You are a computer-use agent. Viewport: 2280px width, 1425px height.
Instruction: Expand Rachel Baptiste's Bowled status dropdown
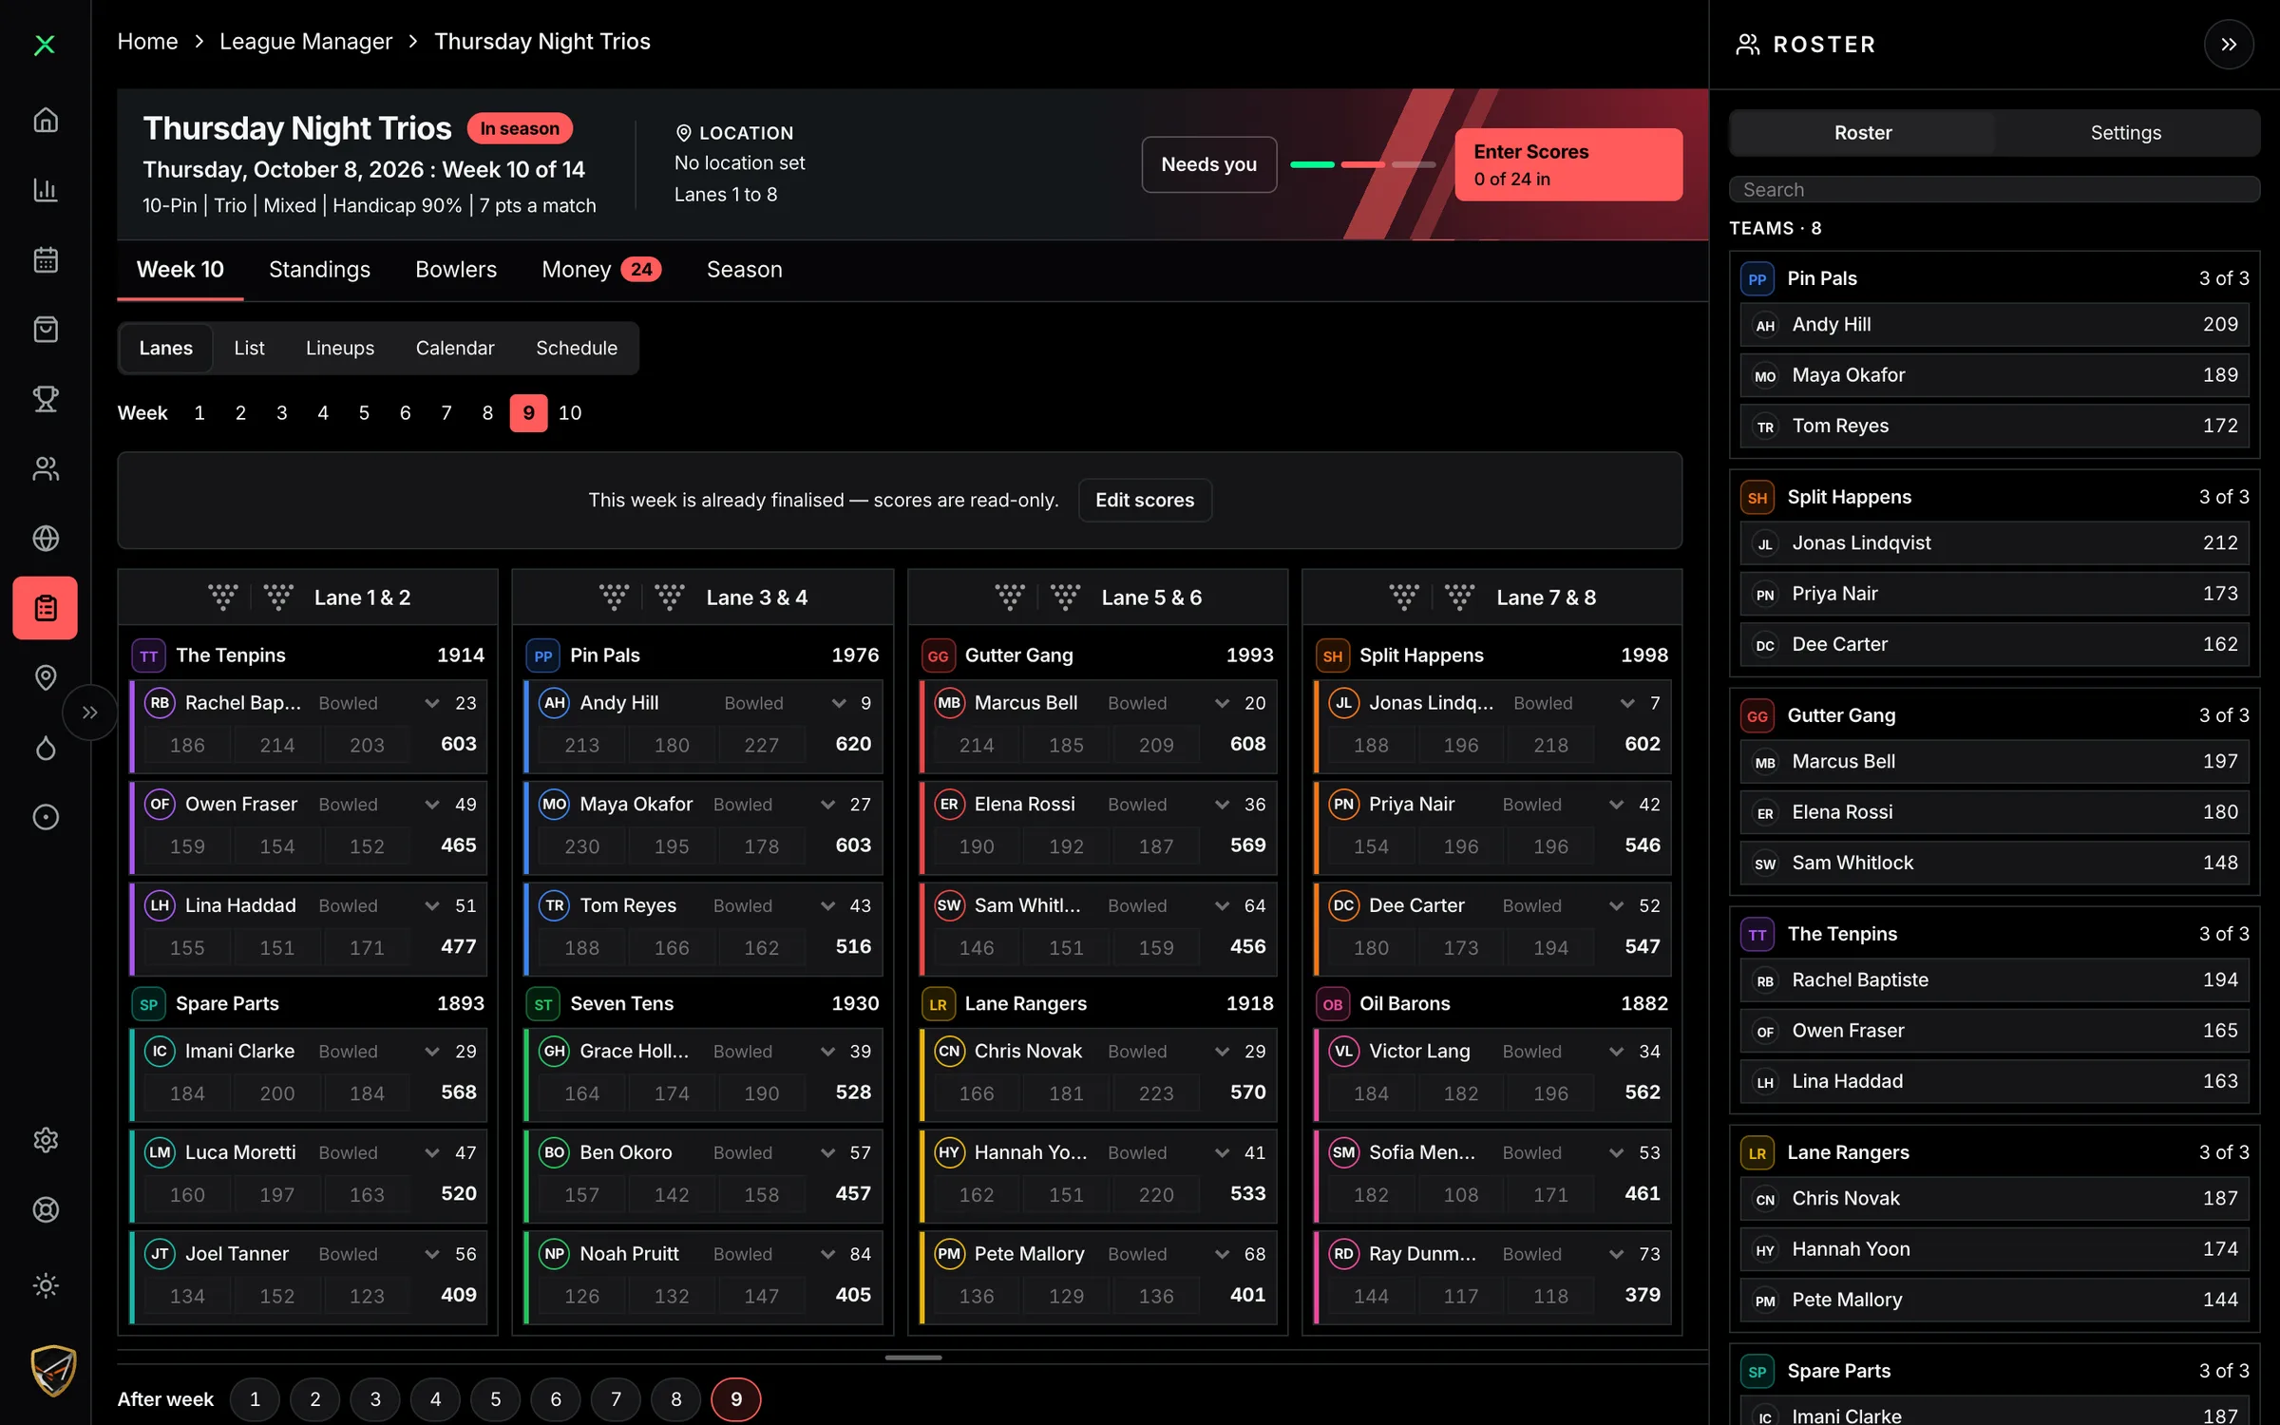pyautogui.click(x=432, y=703)
